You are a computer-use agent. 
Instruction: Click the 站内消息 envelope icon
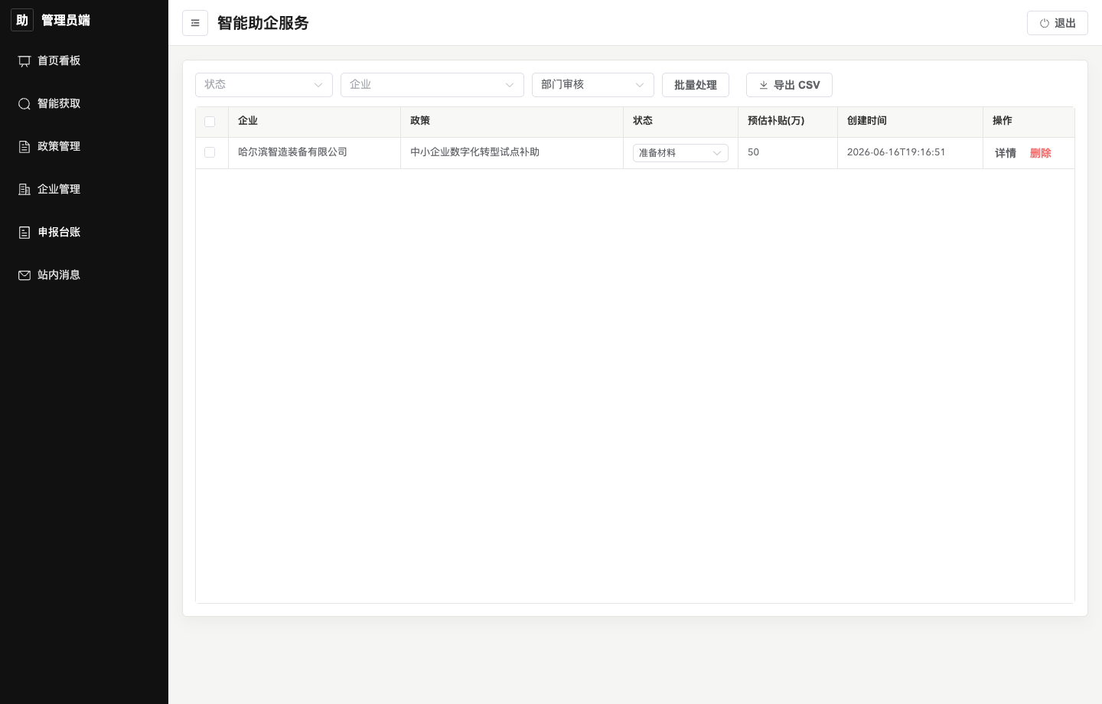[24, 275]
